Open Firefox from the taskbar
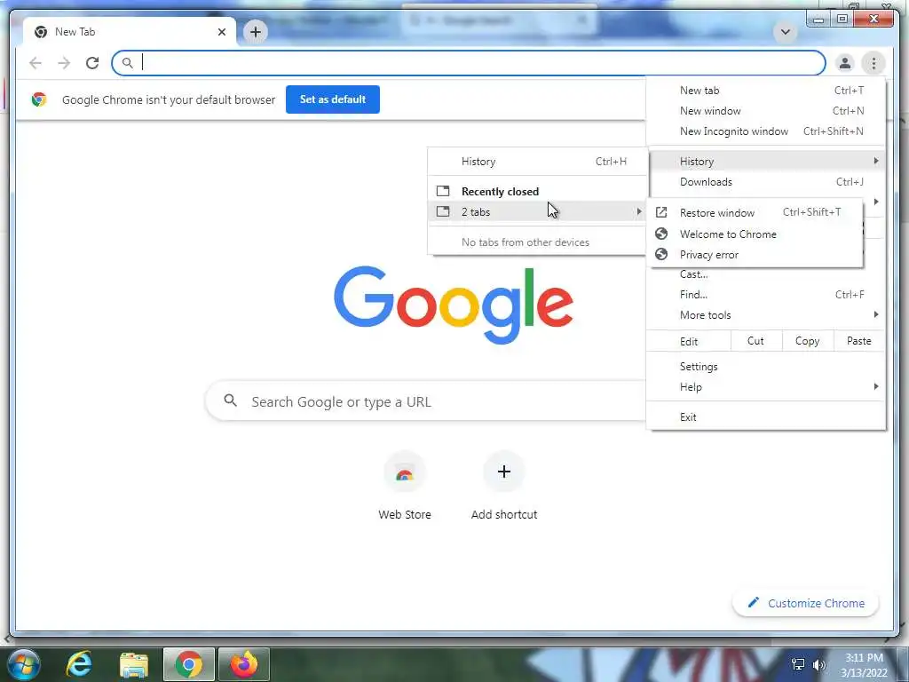The height and width of the screenshot is (682, 909). [x=244, y=664]
